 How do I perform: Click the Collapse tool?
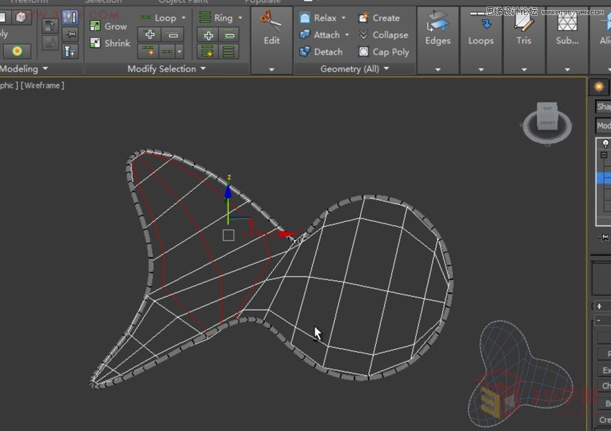(x=383, y=34)
